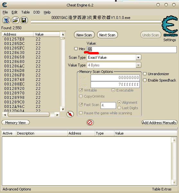Click the Stop address field
Viewport: 179px width, 193px height.
(115, 84)
